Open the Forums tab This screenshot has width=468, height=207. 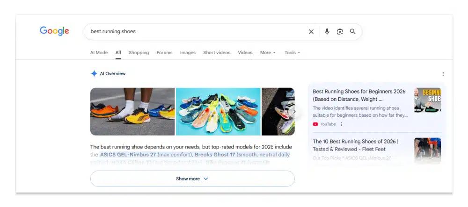point(164,53)
